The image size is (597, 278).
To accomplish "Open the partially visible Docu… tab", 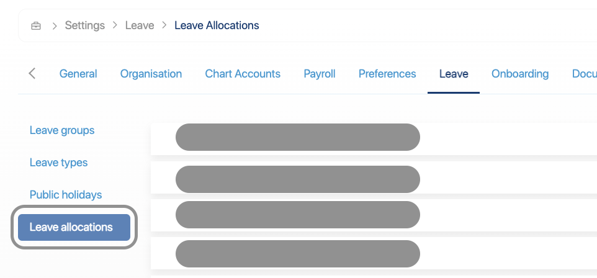I will (x=584, y=74).
